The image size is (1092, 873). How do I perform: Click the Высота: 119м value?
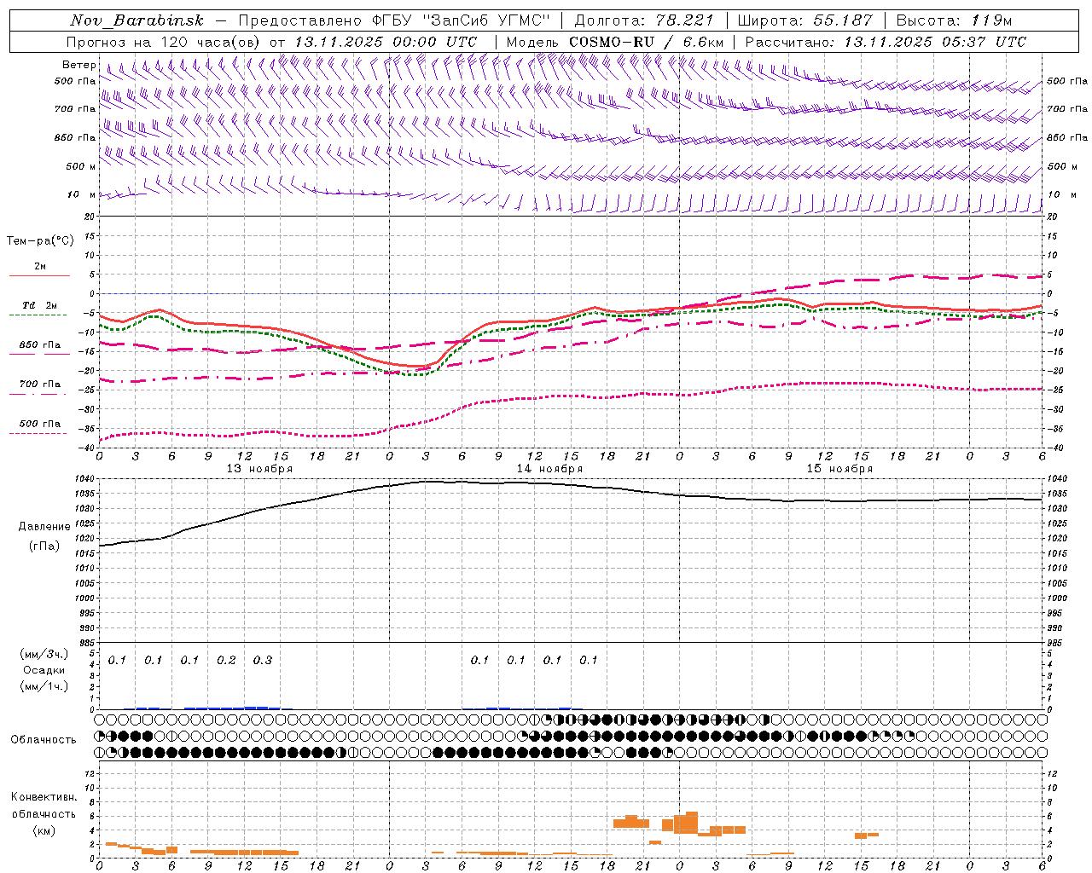(954, 20)
